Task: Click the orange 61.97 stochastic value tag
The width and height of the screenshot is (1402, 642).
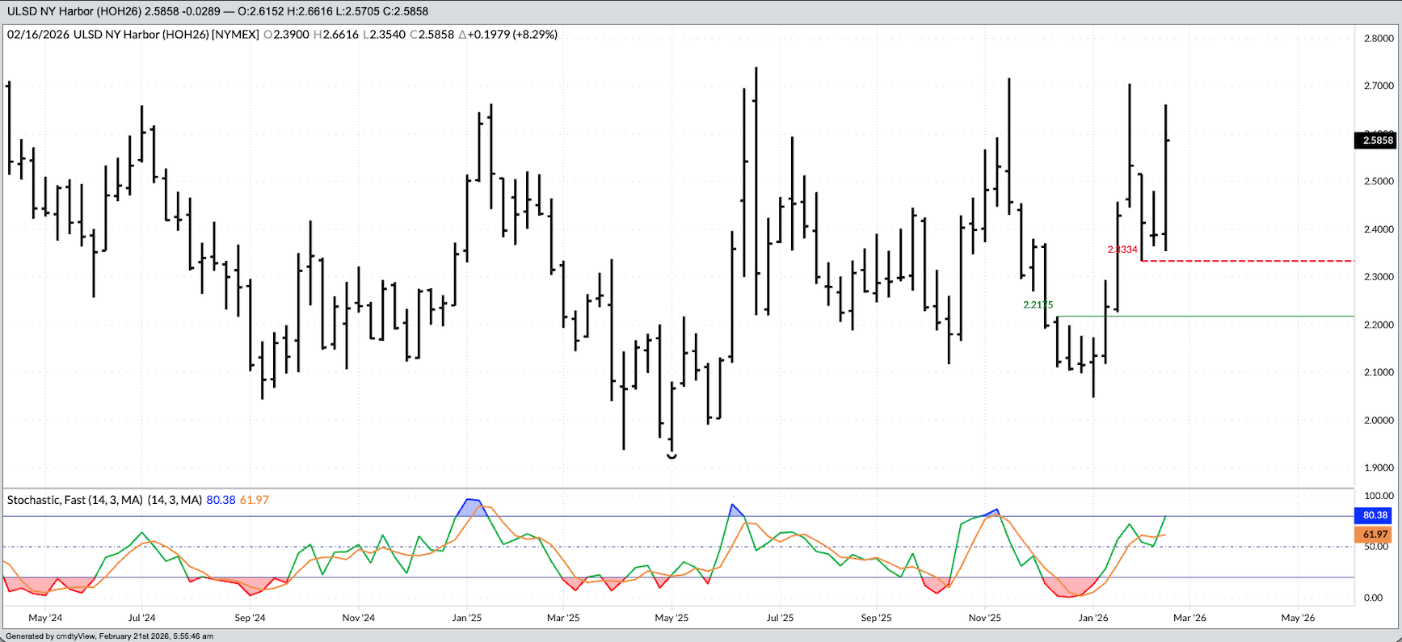Action: 1375,535
